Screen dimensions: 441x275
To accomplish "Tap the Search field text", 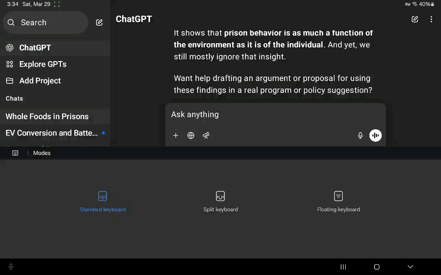I will click(x=33, y=23).
